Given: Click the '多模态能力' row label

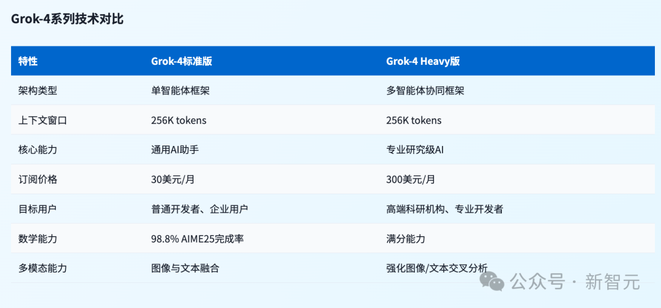Looking at the screenshot, I should coord(42,268).
